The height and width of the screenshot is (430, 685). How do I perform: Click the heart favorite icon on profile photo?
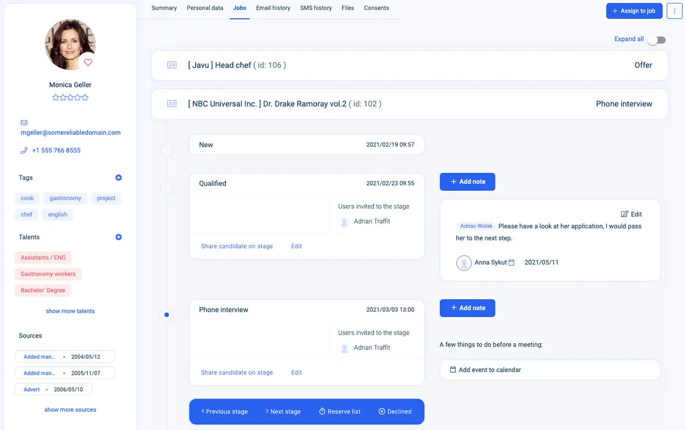pos(88,62)
